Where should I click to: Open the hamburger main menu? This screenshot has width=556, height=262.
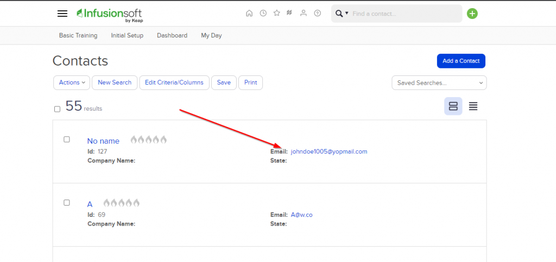[x=62, y=14]
